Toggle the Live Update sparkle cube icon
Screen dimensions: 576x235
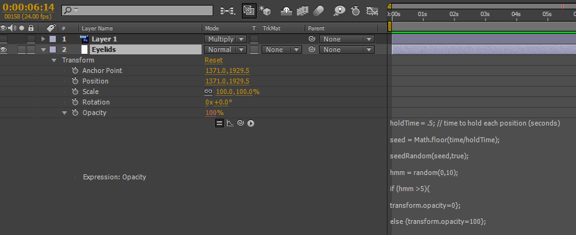tap(265, 11)
